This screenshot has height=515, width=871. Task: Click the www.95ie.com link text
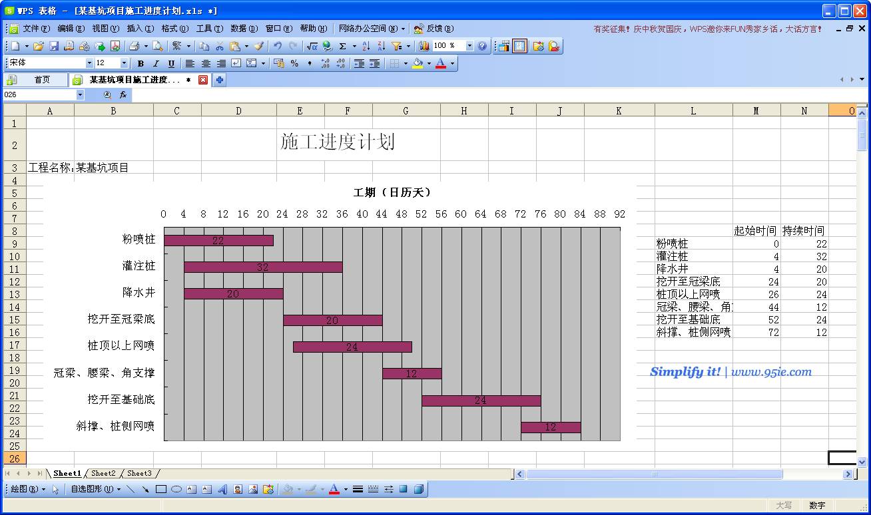point(771,372)
